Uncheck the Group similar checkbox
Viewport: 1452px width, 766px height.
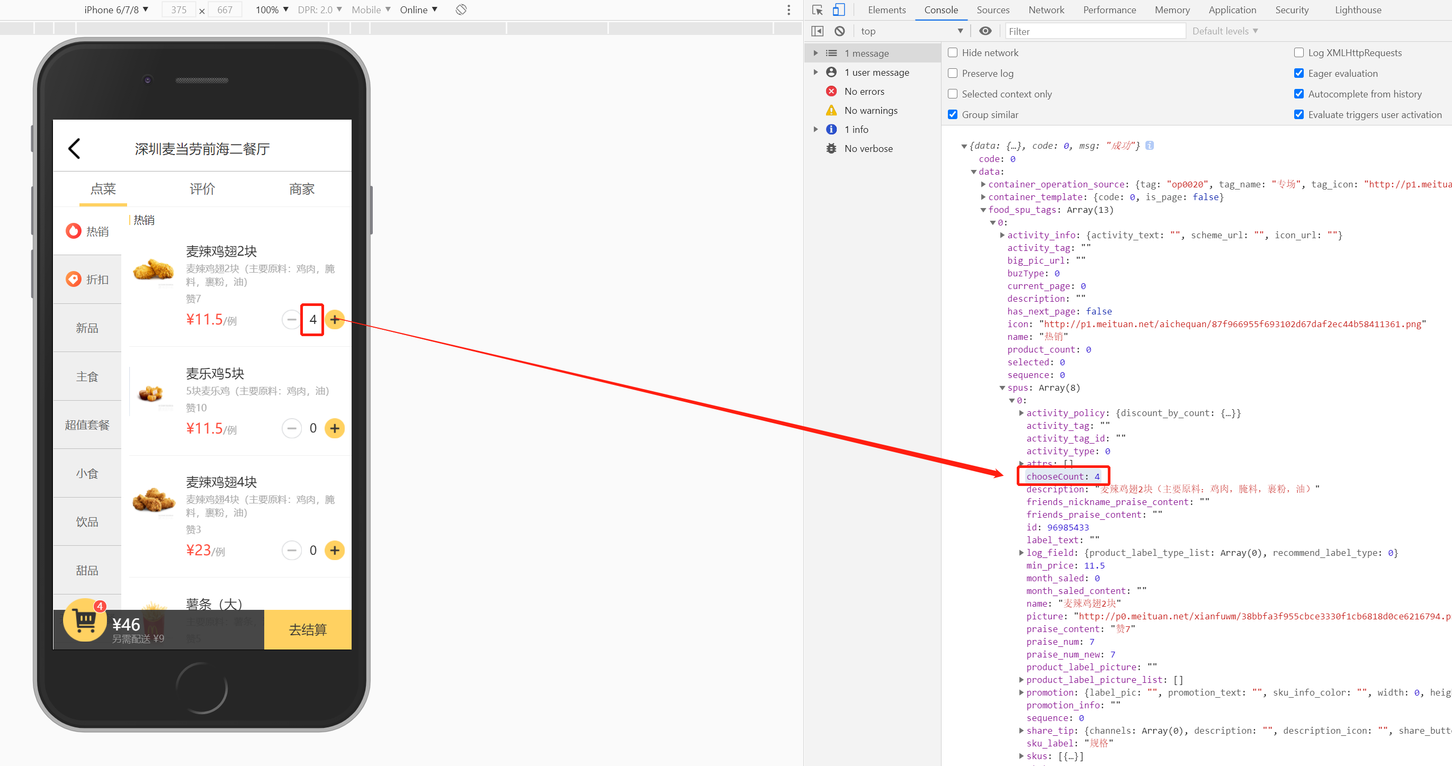pyautogui.click(x=953, y=114)
